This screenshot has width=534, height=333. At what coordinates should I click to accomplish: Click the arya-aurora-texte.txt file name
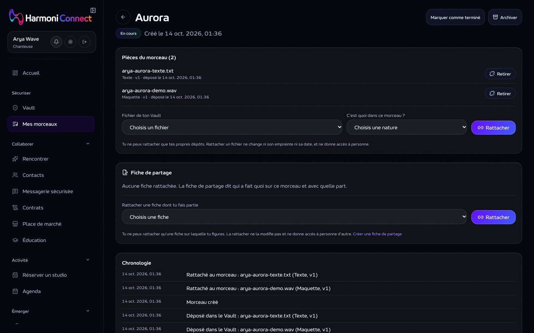click(x=148, y=71)
